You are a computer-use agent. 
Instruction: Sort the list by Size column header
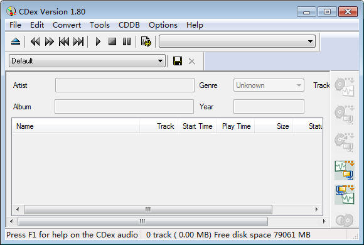(274, 126)
